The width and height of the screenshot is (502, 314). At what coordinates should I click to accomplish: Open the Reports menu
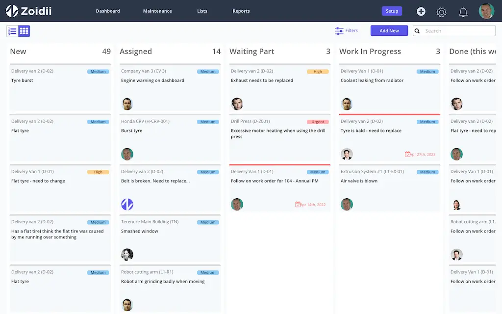pyautogui.click(x=241, y=11)
